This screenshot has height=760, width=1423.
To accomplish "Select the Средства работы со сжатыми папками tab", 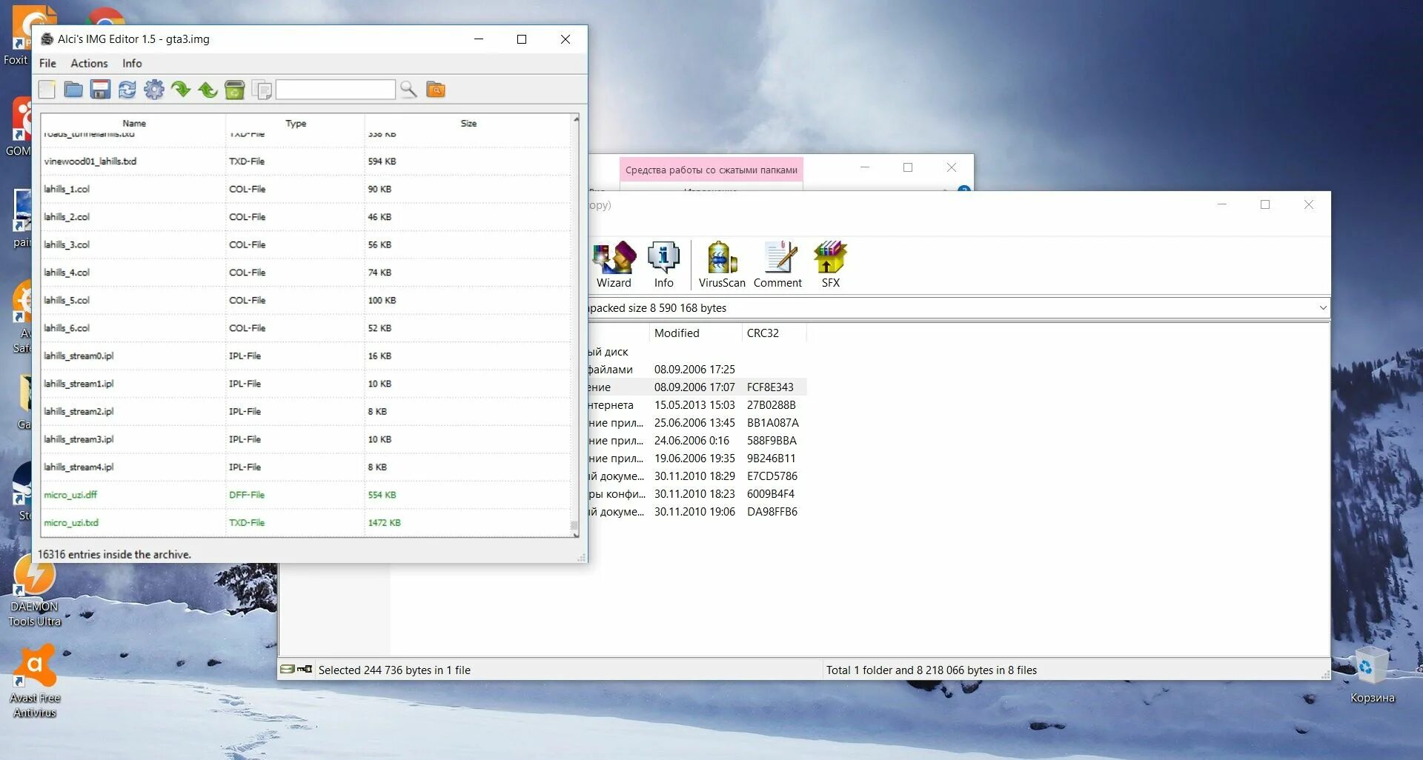I will [x=711, y=170].
